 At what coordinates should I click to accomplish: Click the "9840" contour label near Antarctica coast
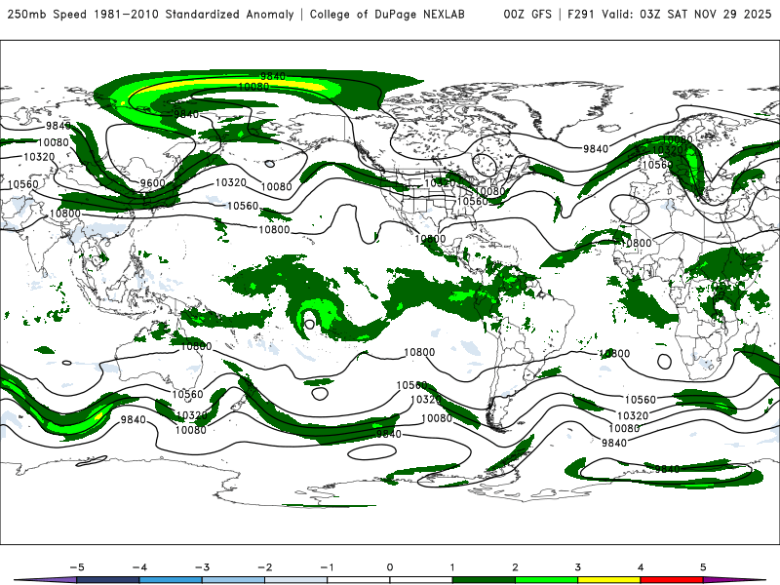pyautogui.click(x=667, y=469)
